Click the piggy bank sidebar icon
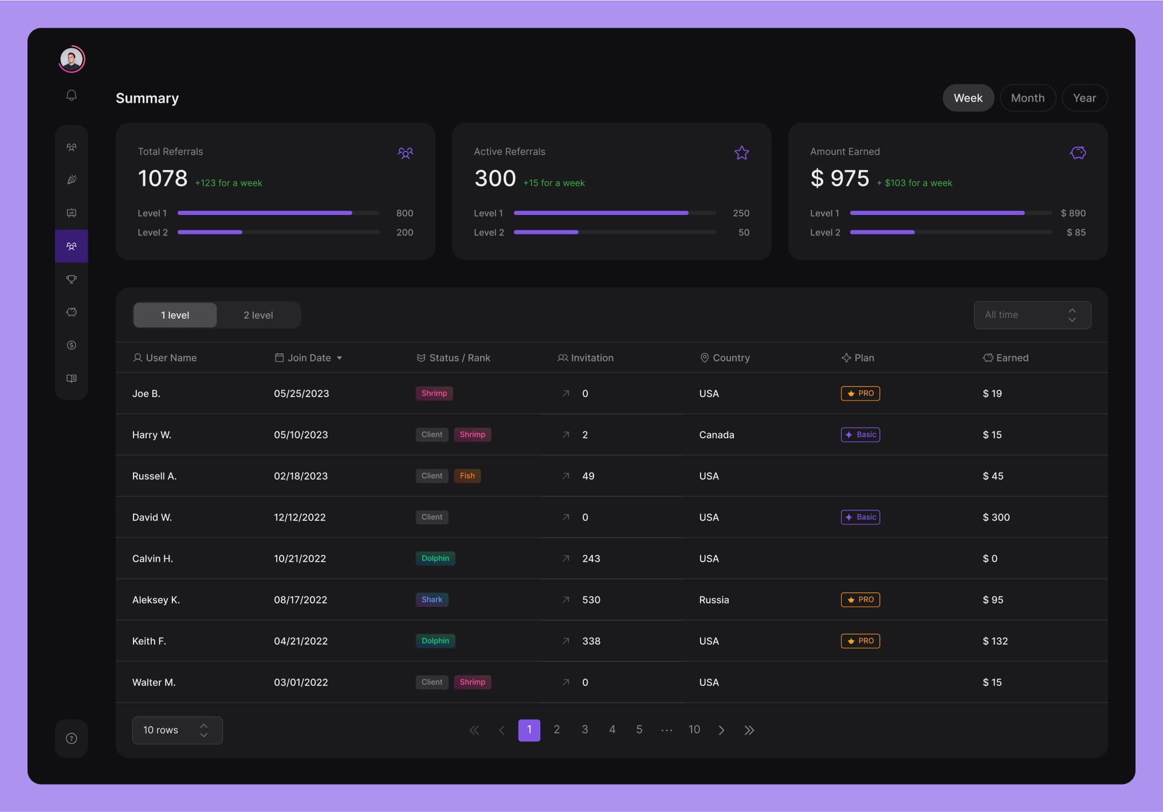The width and height of the screenshot is (1163, 812). pos(71,312)
